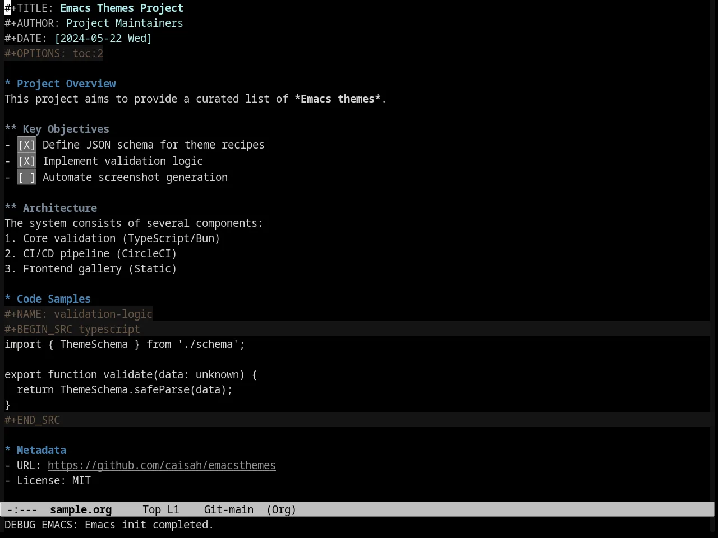The image size is (718, 538).
Task: Click the 'Top L1' position indicator
Action: (161, 510)
